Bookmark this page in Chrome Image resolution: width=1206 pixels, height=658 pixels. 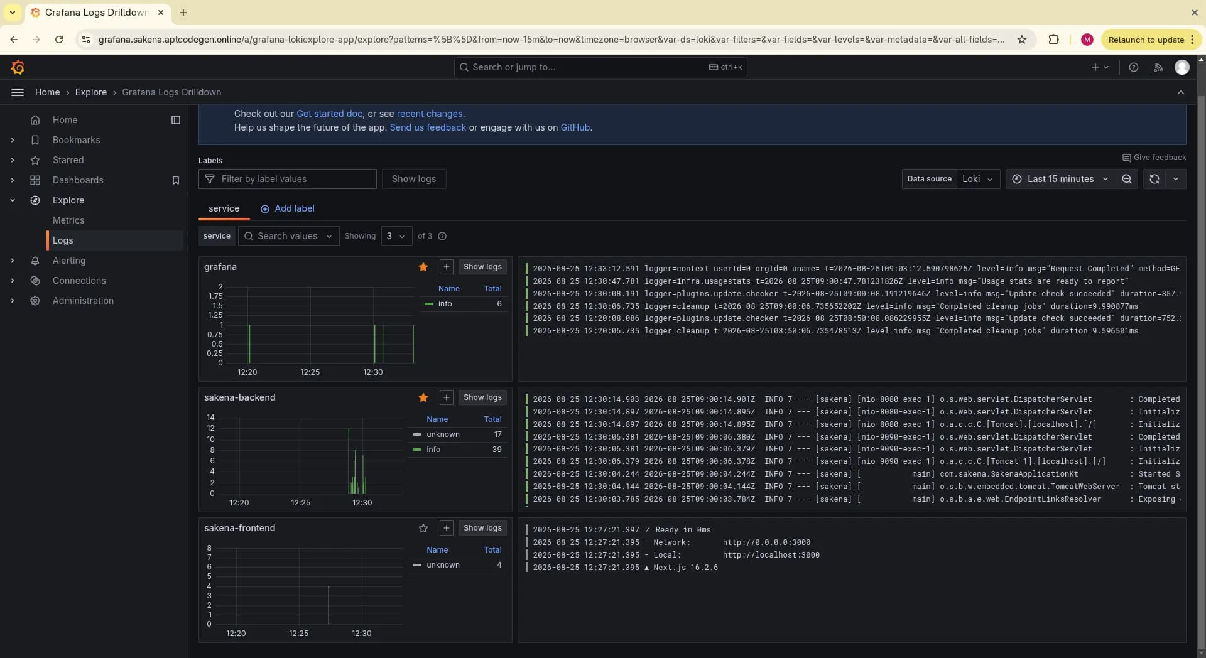pyautogui.click(x=1022, y=40)
